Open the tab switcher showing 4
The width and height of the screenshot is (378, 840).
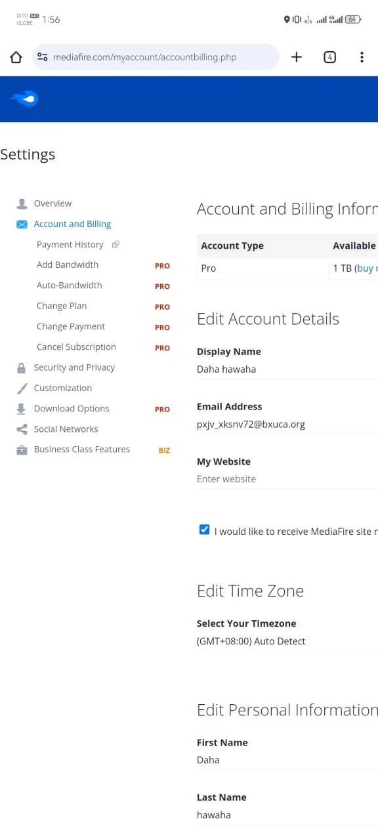330,57
